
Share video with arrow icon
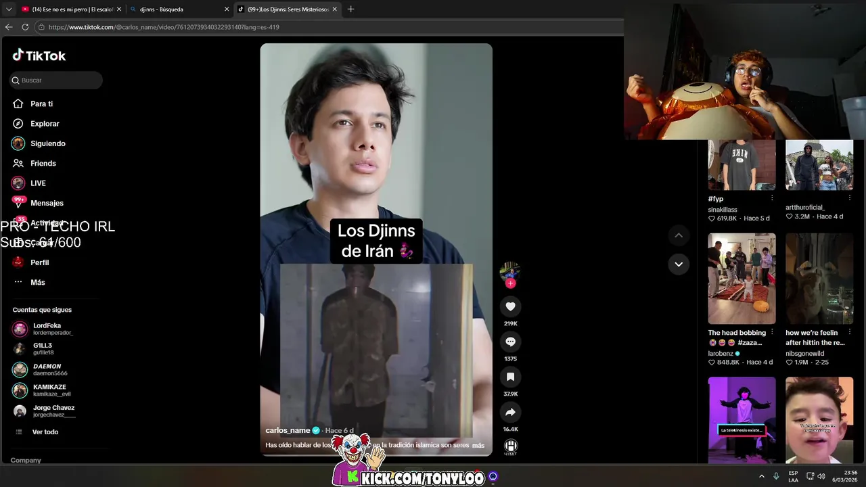tap(510, 412)
